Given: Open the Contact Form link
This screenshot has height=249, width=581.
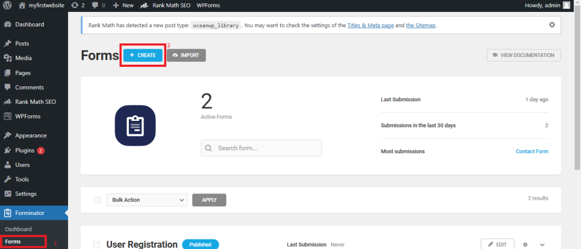Looking at the screenshot, I should [532, 151].
